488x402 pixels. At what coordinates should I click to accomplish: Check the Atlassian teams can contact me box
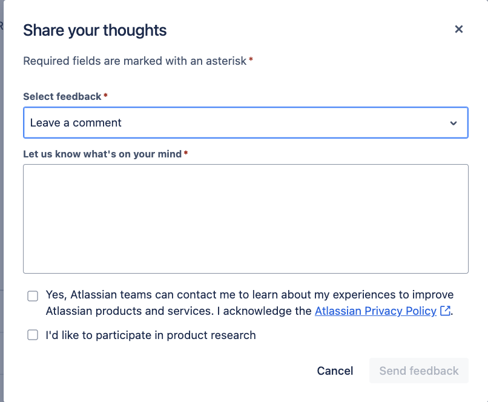33,296
